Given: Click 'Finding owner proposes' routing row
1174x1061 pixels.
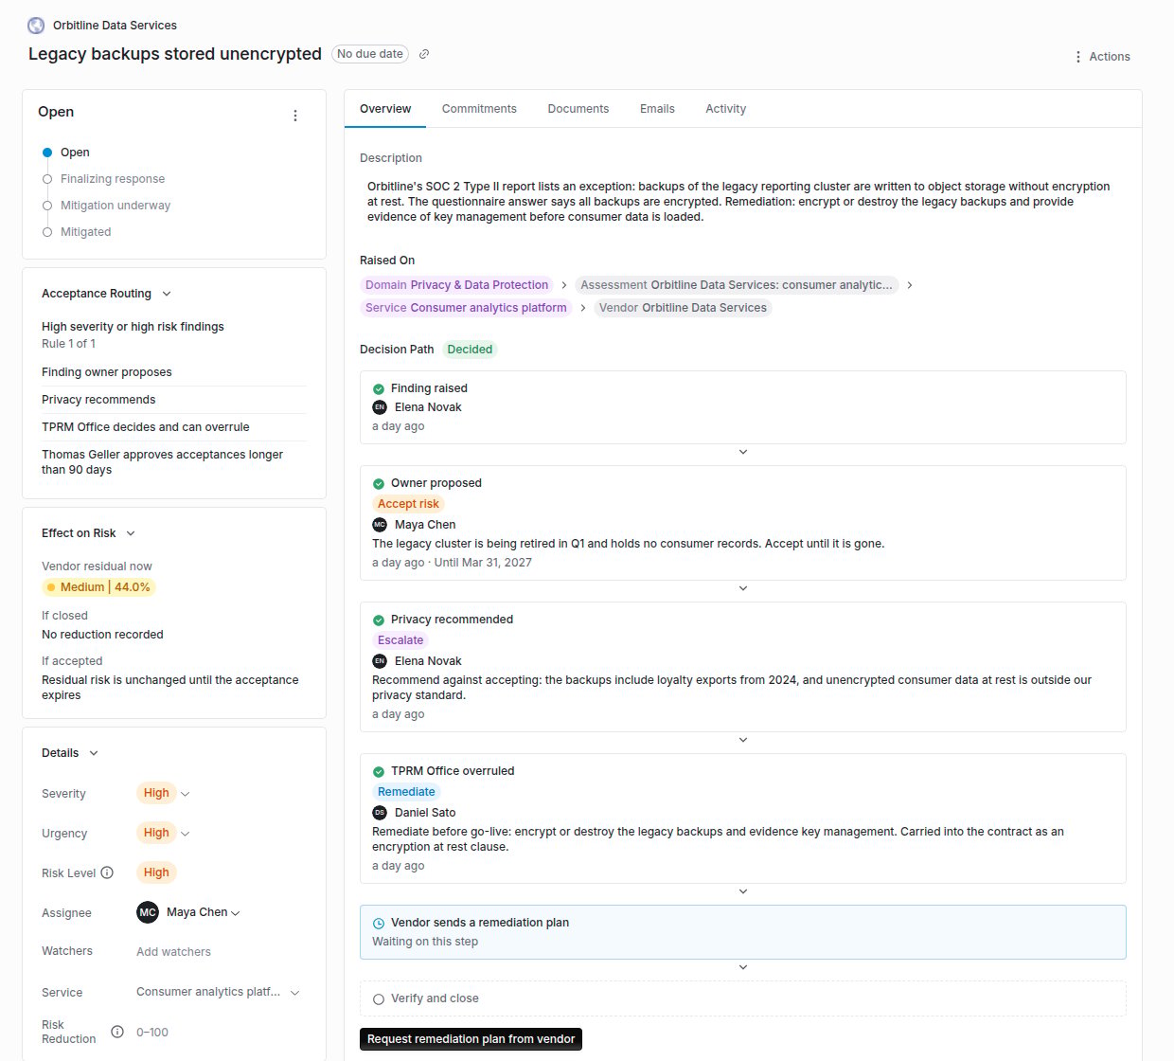Looking at the screenshot, I should [173, 372].
